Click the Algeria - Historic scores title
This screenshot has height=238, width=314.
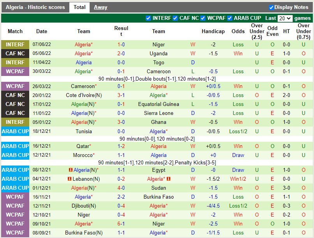[35, 7]
